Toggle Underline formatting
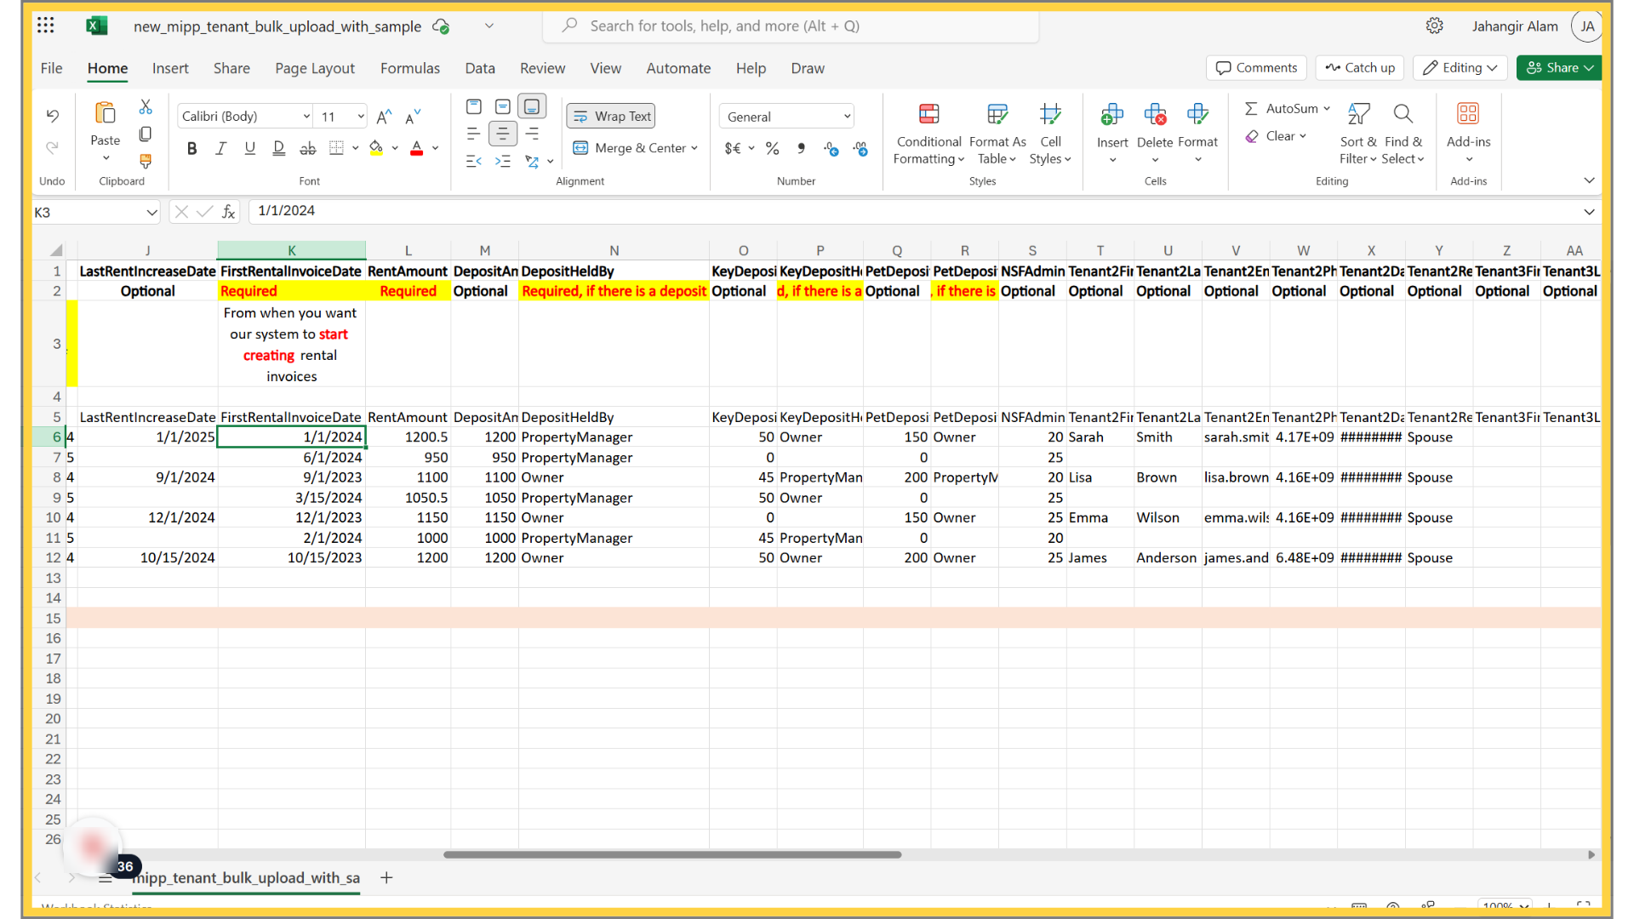 coord(249,148)
